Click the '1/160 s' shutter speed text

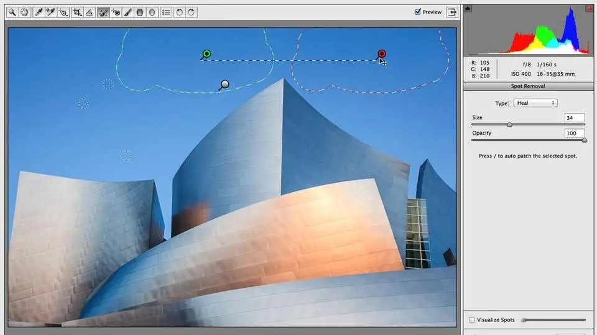click(x=547, y=65)
